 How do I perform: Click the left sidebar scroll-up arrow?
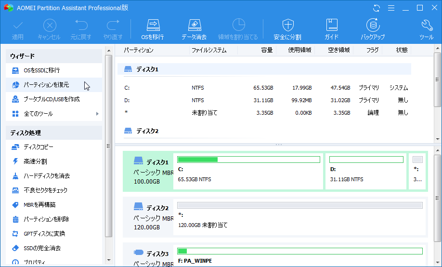(109, 51)
